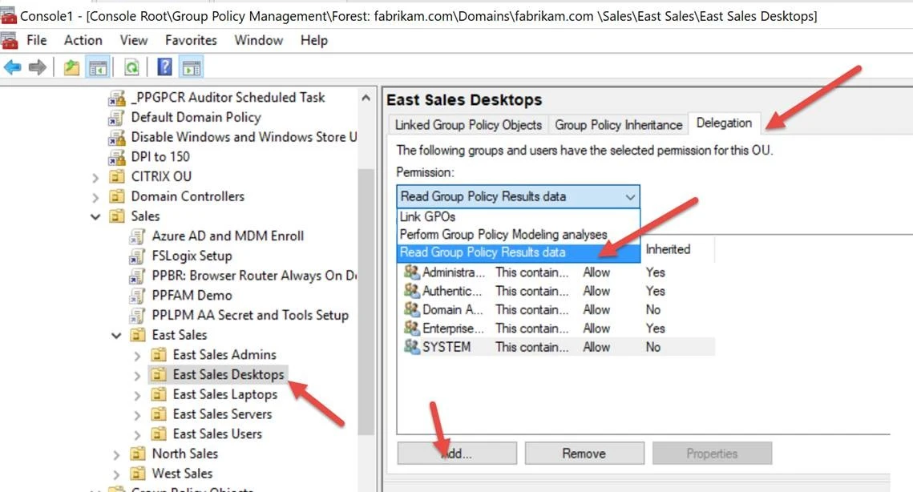This screenshot has height=492, width=913.
Task: Select the Default Domain Policy GPO link
Action: (196, 117)
